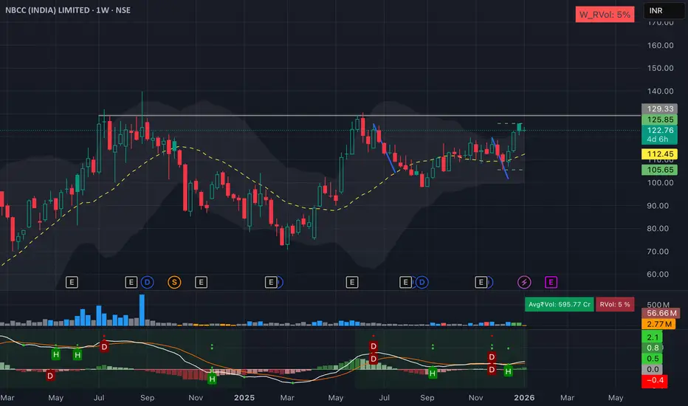This screenshot has width=688, height=406.
Task: Open the earnings E marker near Nov 2025
Action: tap(481, 282)
